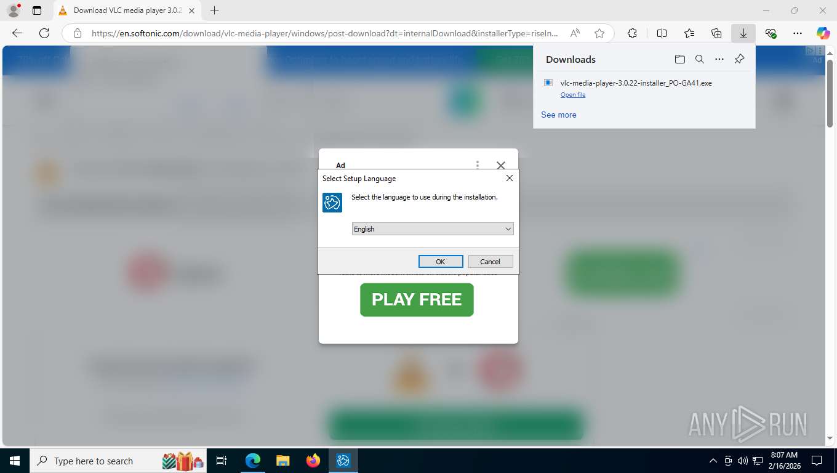Open the Ad popup options menu
The image size is (837, 473).
click(x=478, y=165)
